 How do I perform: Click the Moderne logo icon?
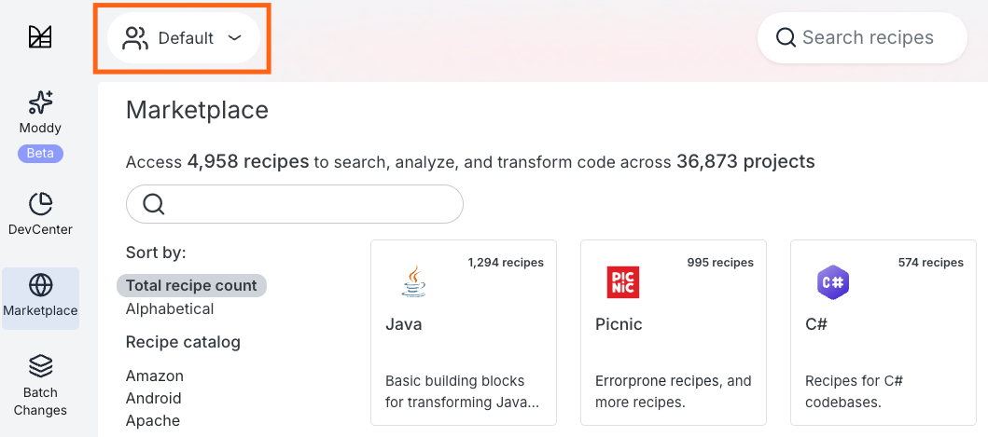tap(40, 36)
